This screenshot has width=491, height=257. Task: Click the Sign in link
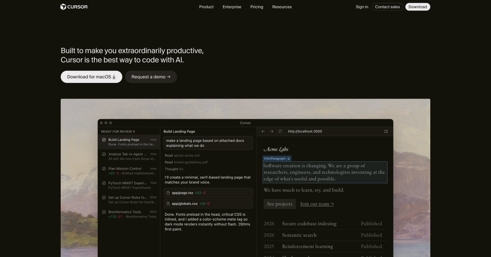coord(362,7)
